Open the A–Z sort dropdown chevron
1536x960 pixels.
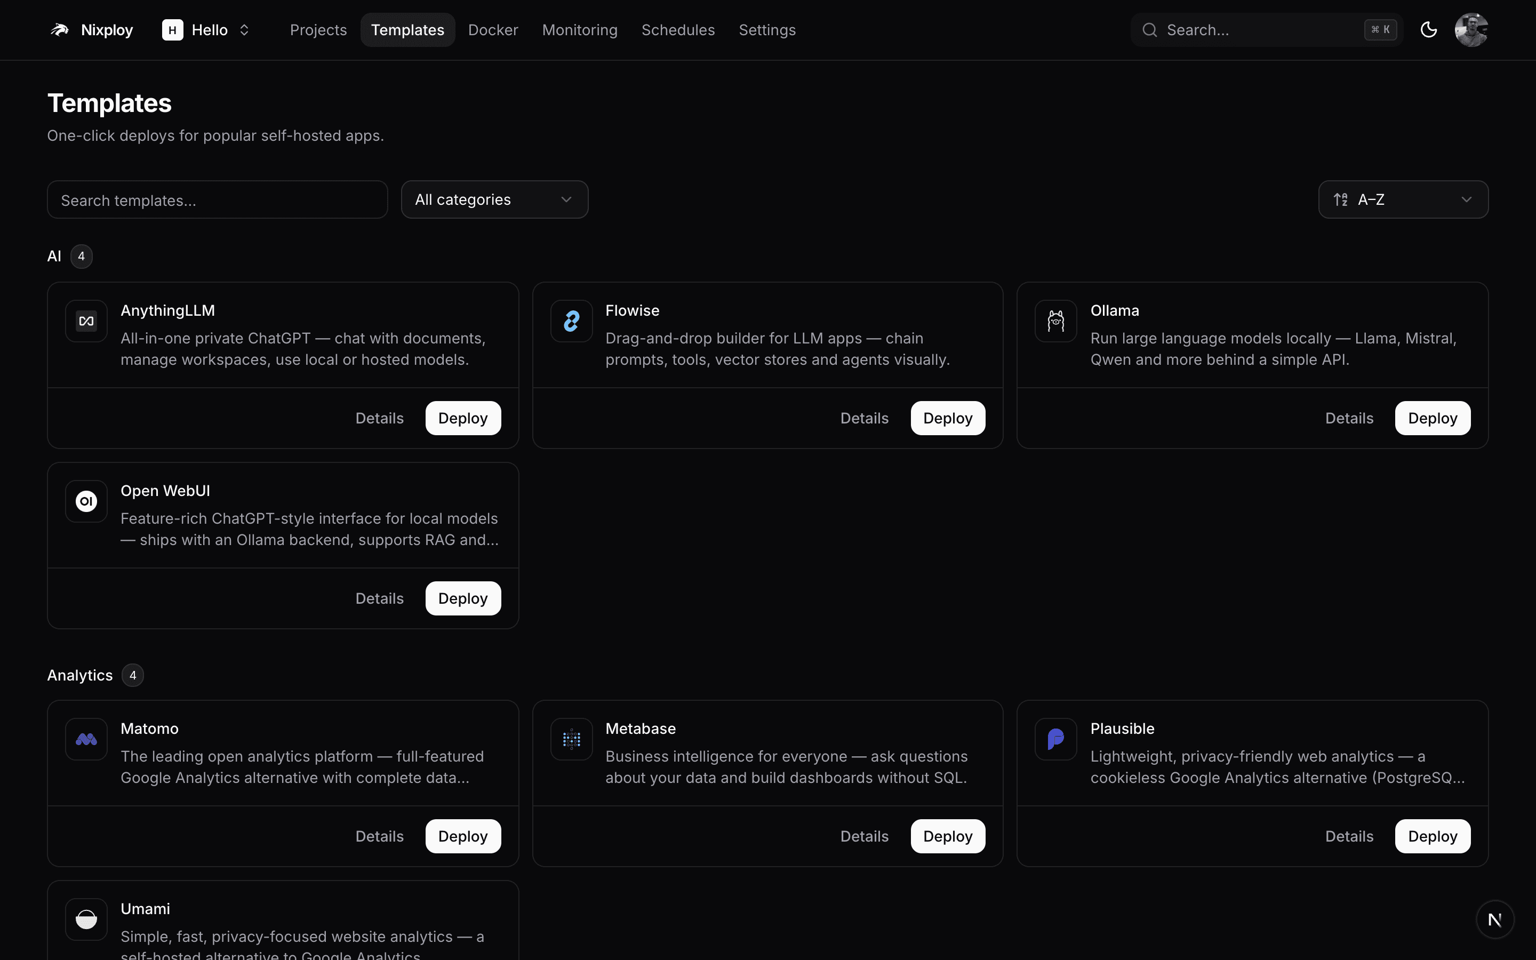(1466, 199)
